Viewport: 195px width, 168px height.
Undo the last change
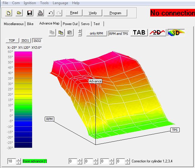[51, 13]
